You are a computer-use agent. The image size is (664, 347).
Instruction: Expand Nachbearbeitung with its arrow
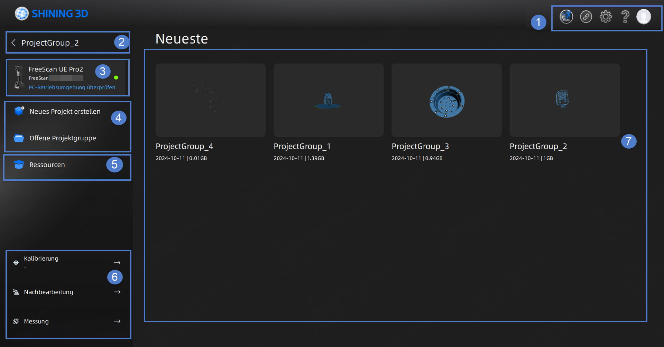click(x=117, y=292)
